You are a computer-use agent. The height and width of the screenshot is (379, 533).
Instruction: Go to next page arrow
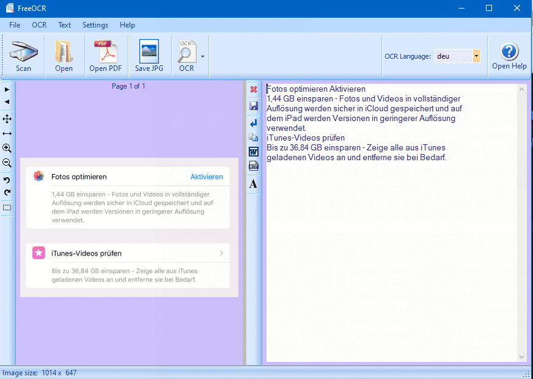click(7, 90)
